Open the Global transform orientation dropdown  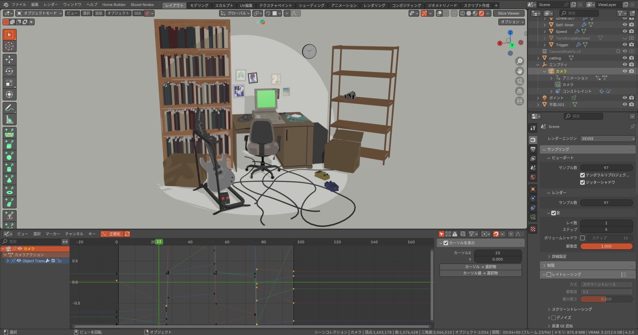(235, 13)
